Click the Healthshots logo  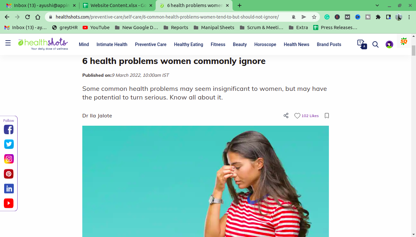(x=43, y=44)
